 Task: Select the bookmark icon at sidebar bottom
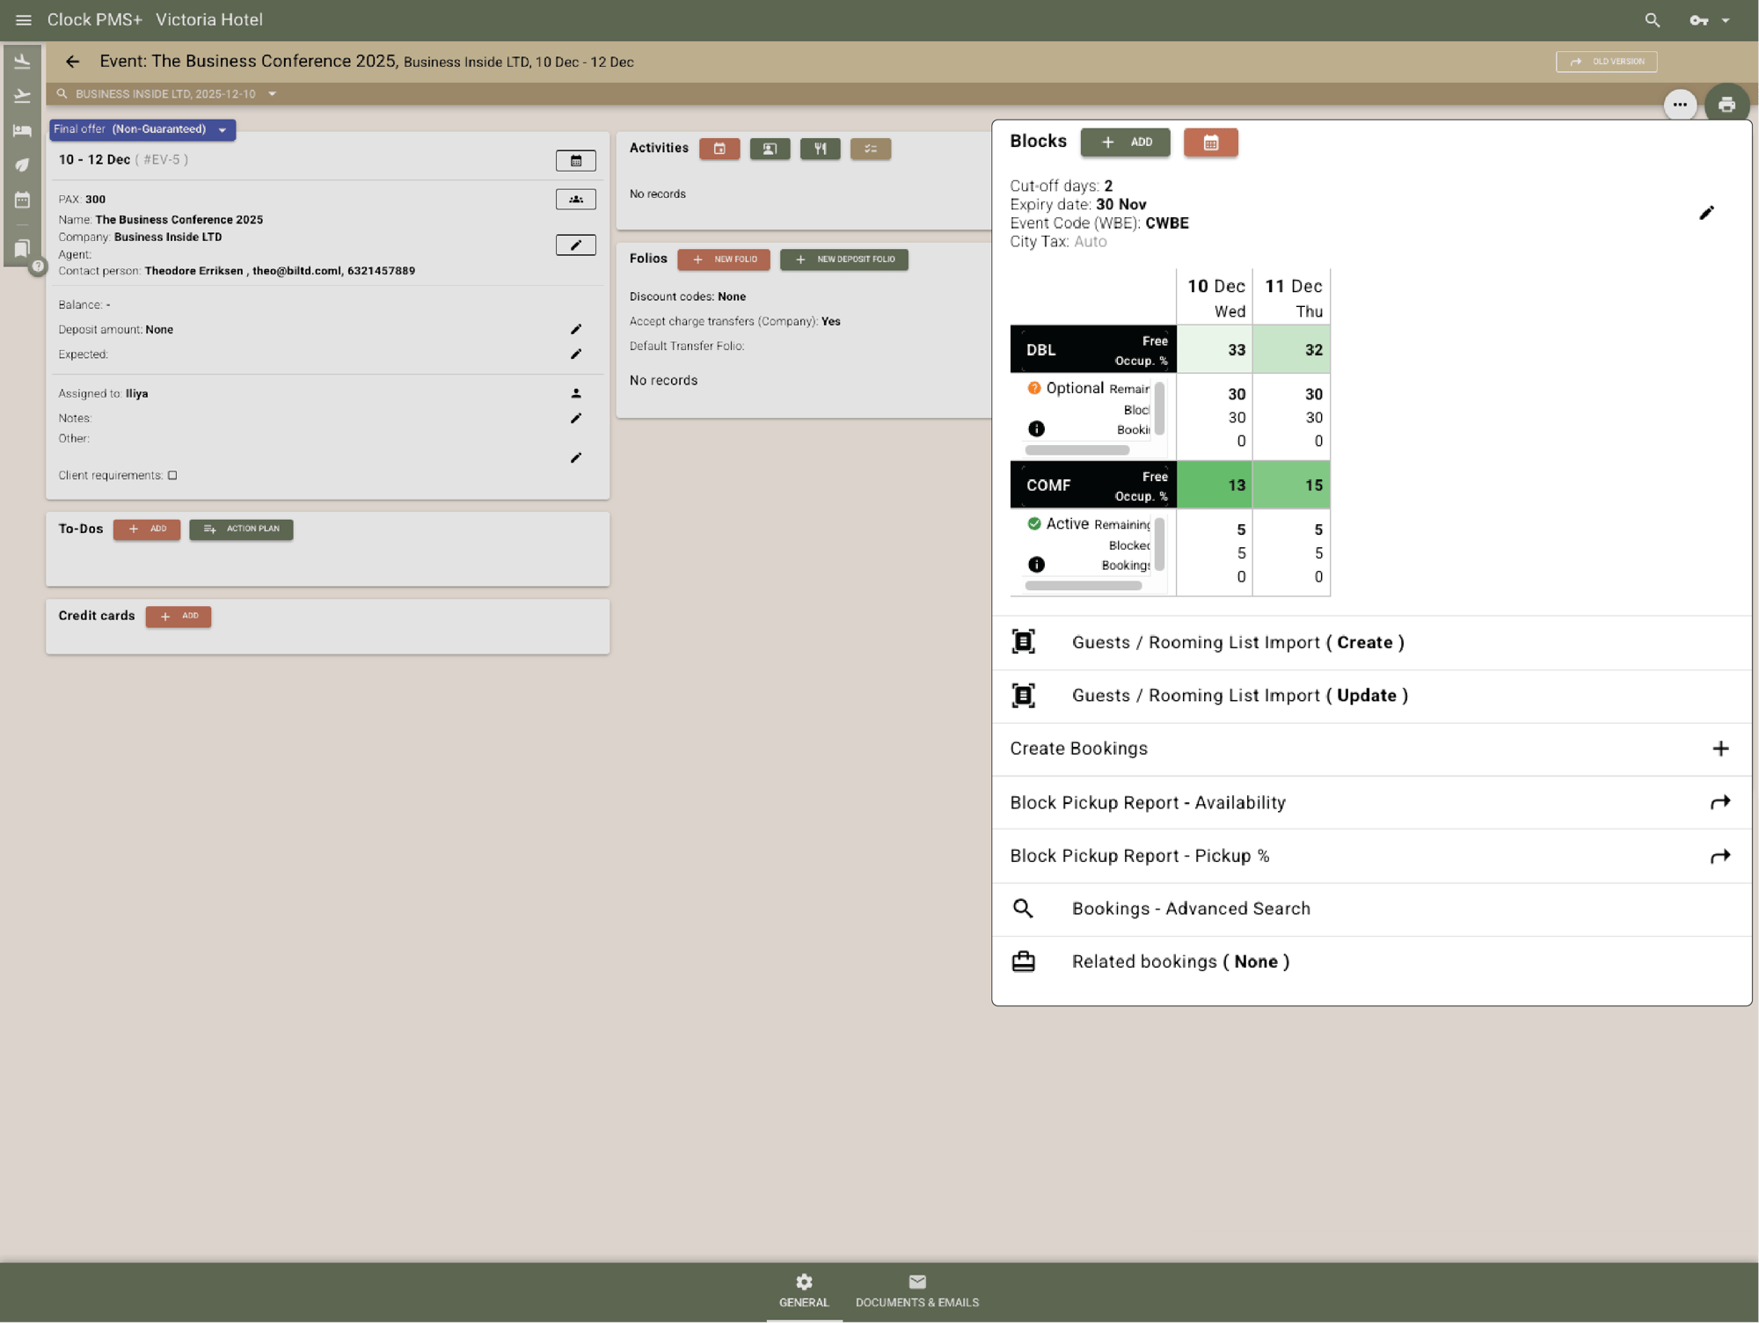point(22,248)
